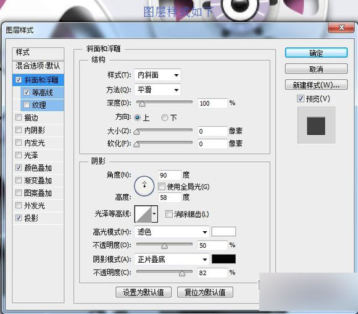The height and width of the screenshot is (314, 358).
Task: Click the angle dial control
Action: click(144, 186)
